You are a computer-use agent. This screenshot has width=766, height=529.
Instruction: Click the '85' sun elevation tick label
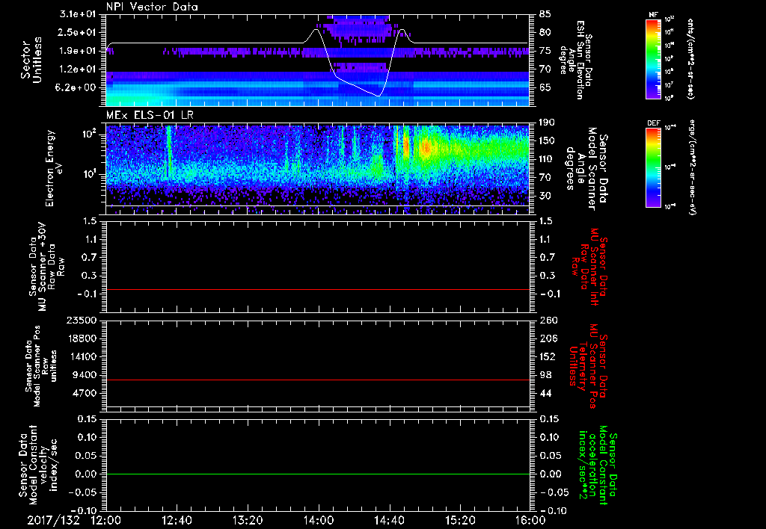(545, 14)
